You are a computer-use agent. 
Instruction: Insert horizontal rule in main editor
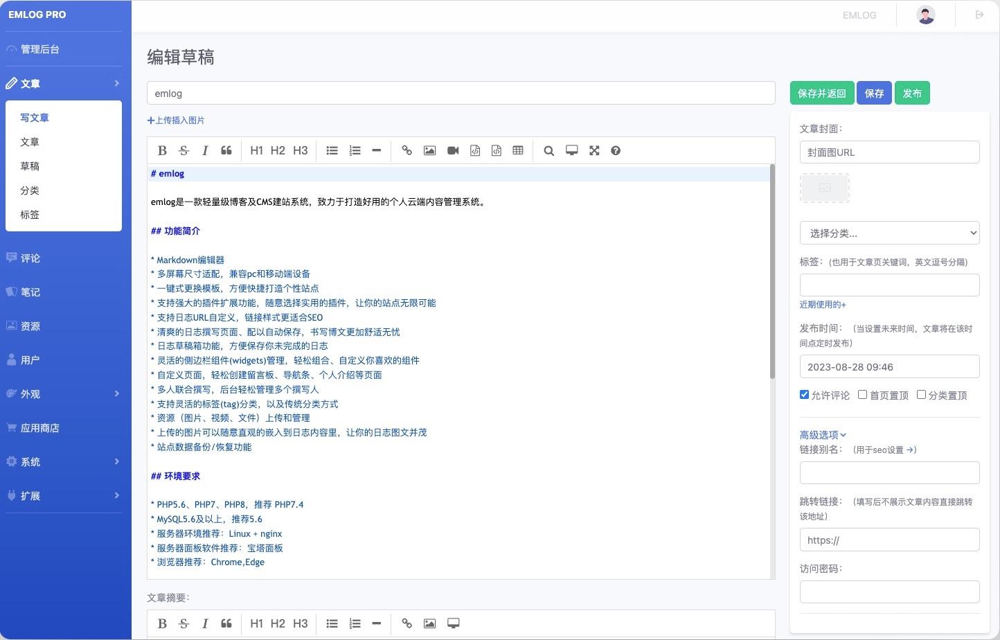click(377, 150)
